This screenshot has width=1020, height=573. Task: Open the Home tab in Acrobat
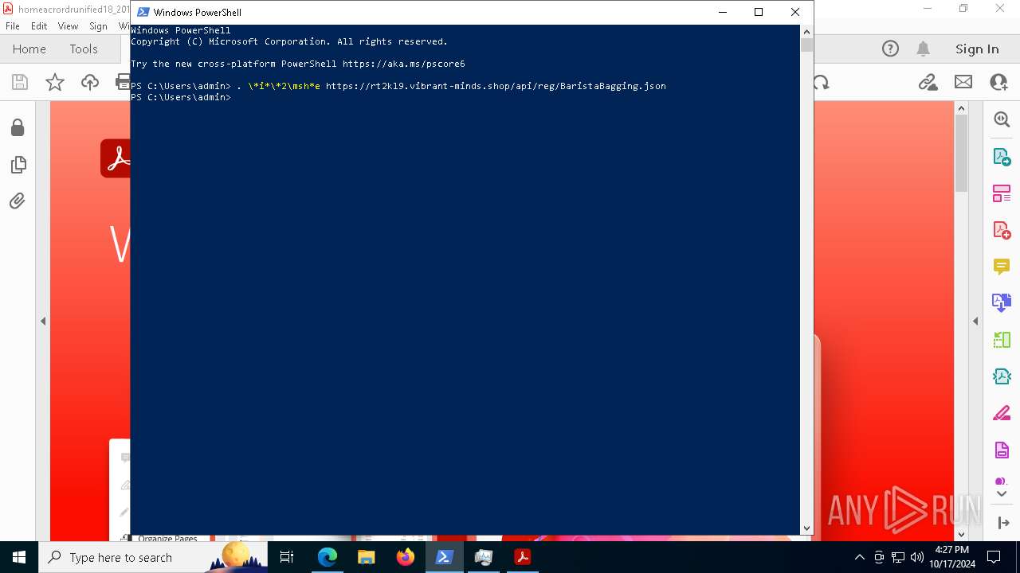(x=29, y=49)
